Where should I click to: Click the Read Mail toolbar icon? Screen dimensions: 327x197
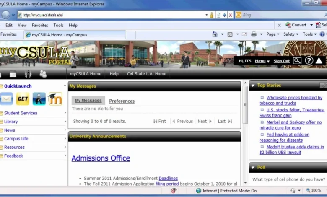pyautogui.click(x=244, y=34)
